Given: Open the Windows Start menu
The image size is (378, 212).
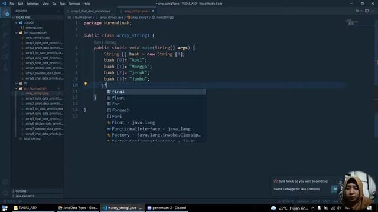Looking at the screenshot, I should coord(5,208).
